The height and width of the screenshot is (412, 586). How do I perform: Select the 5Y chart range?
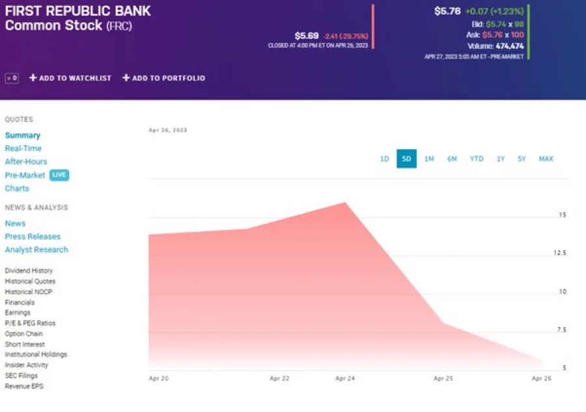tap(523, 158)
